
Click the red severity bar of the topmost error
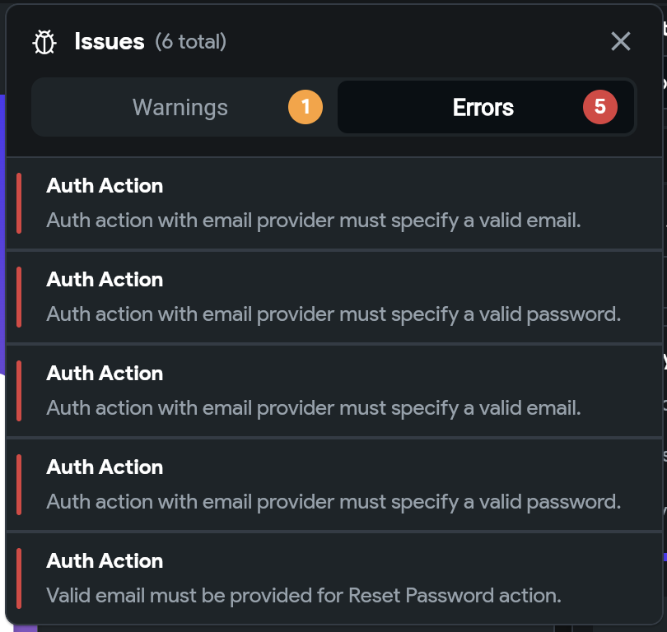pyautogui.click(x=19, y=203)
